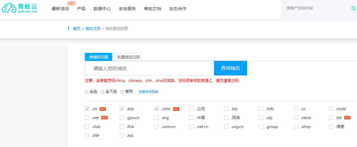Expand the 安全服务 navigation menu
This screenshot has height=147, width=357.
[127, 9]
